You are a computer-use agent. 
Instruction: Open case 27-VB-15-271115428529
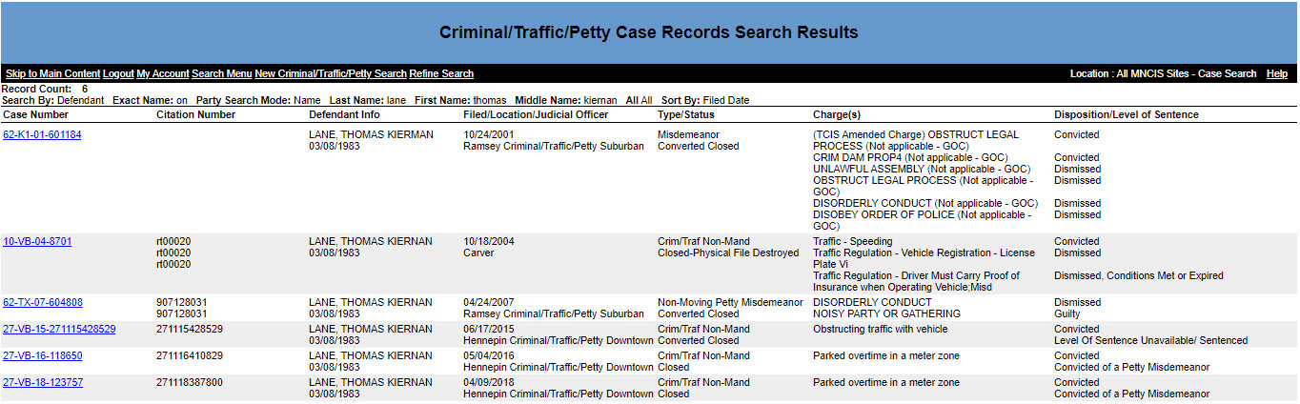point(59,329)
